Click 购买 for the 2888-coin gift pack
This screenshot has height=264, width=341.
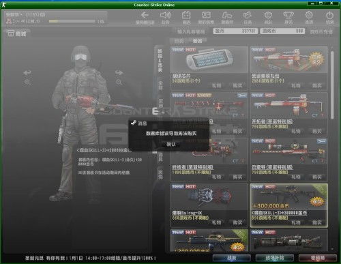(317, 86)
